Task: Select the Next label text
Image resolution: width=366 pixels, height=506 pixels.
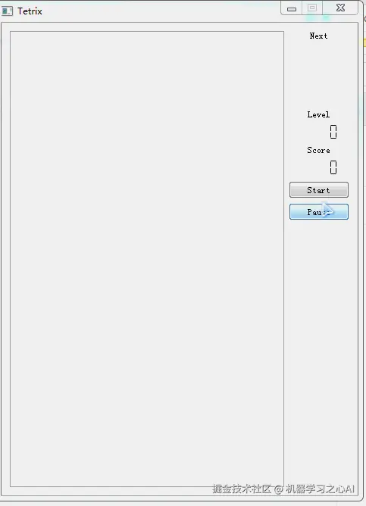Action: point(318,36)
